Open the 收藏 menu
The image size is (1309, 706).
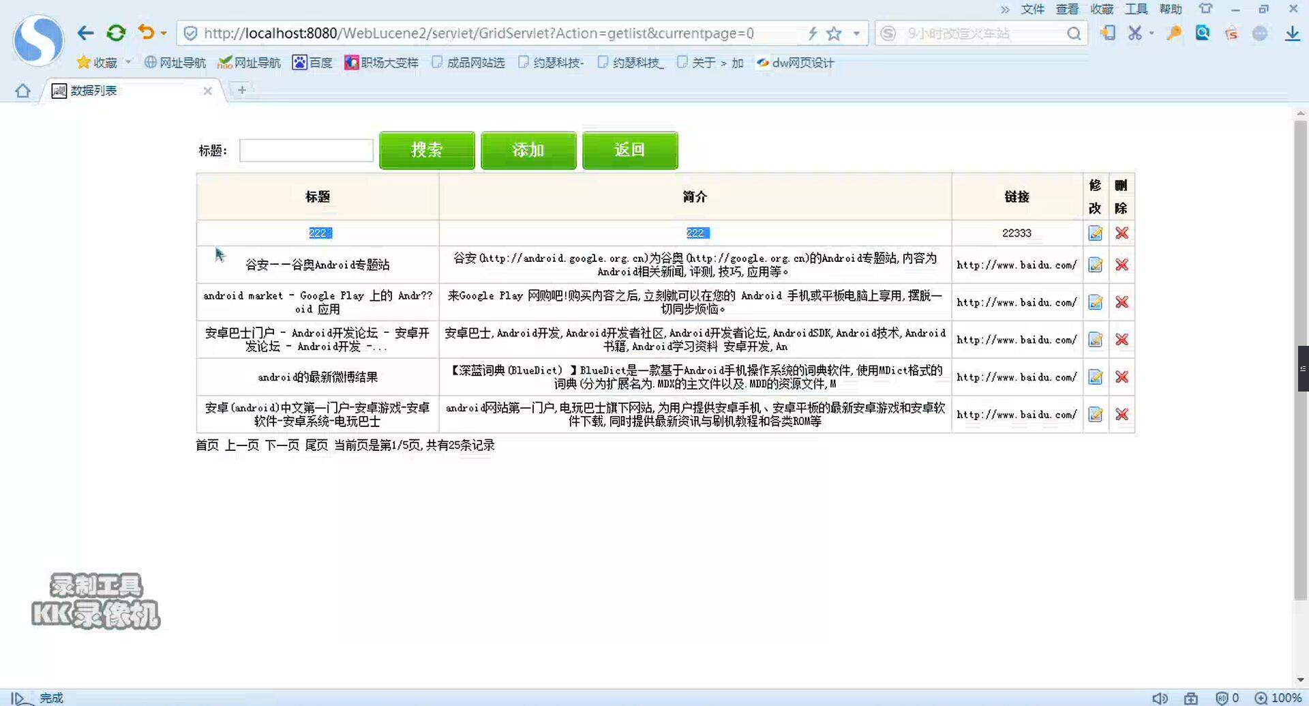tap(1102, 9)
